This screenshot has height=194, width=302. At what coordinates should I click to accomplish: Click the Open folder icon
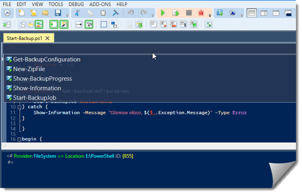click(46, 13)
